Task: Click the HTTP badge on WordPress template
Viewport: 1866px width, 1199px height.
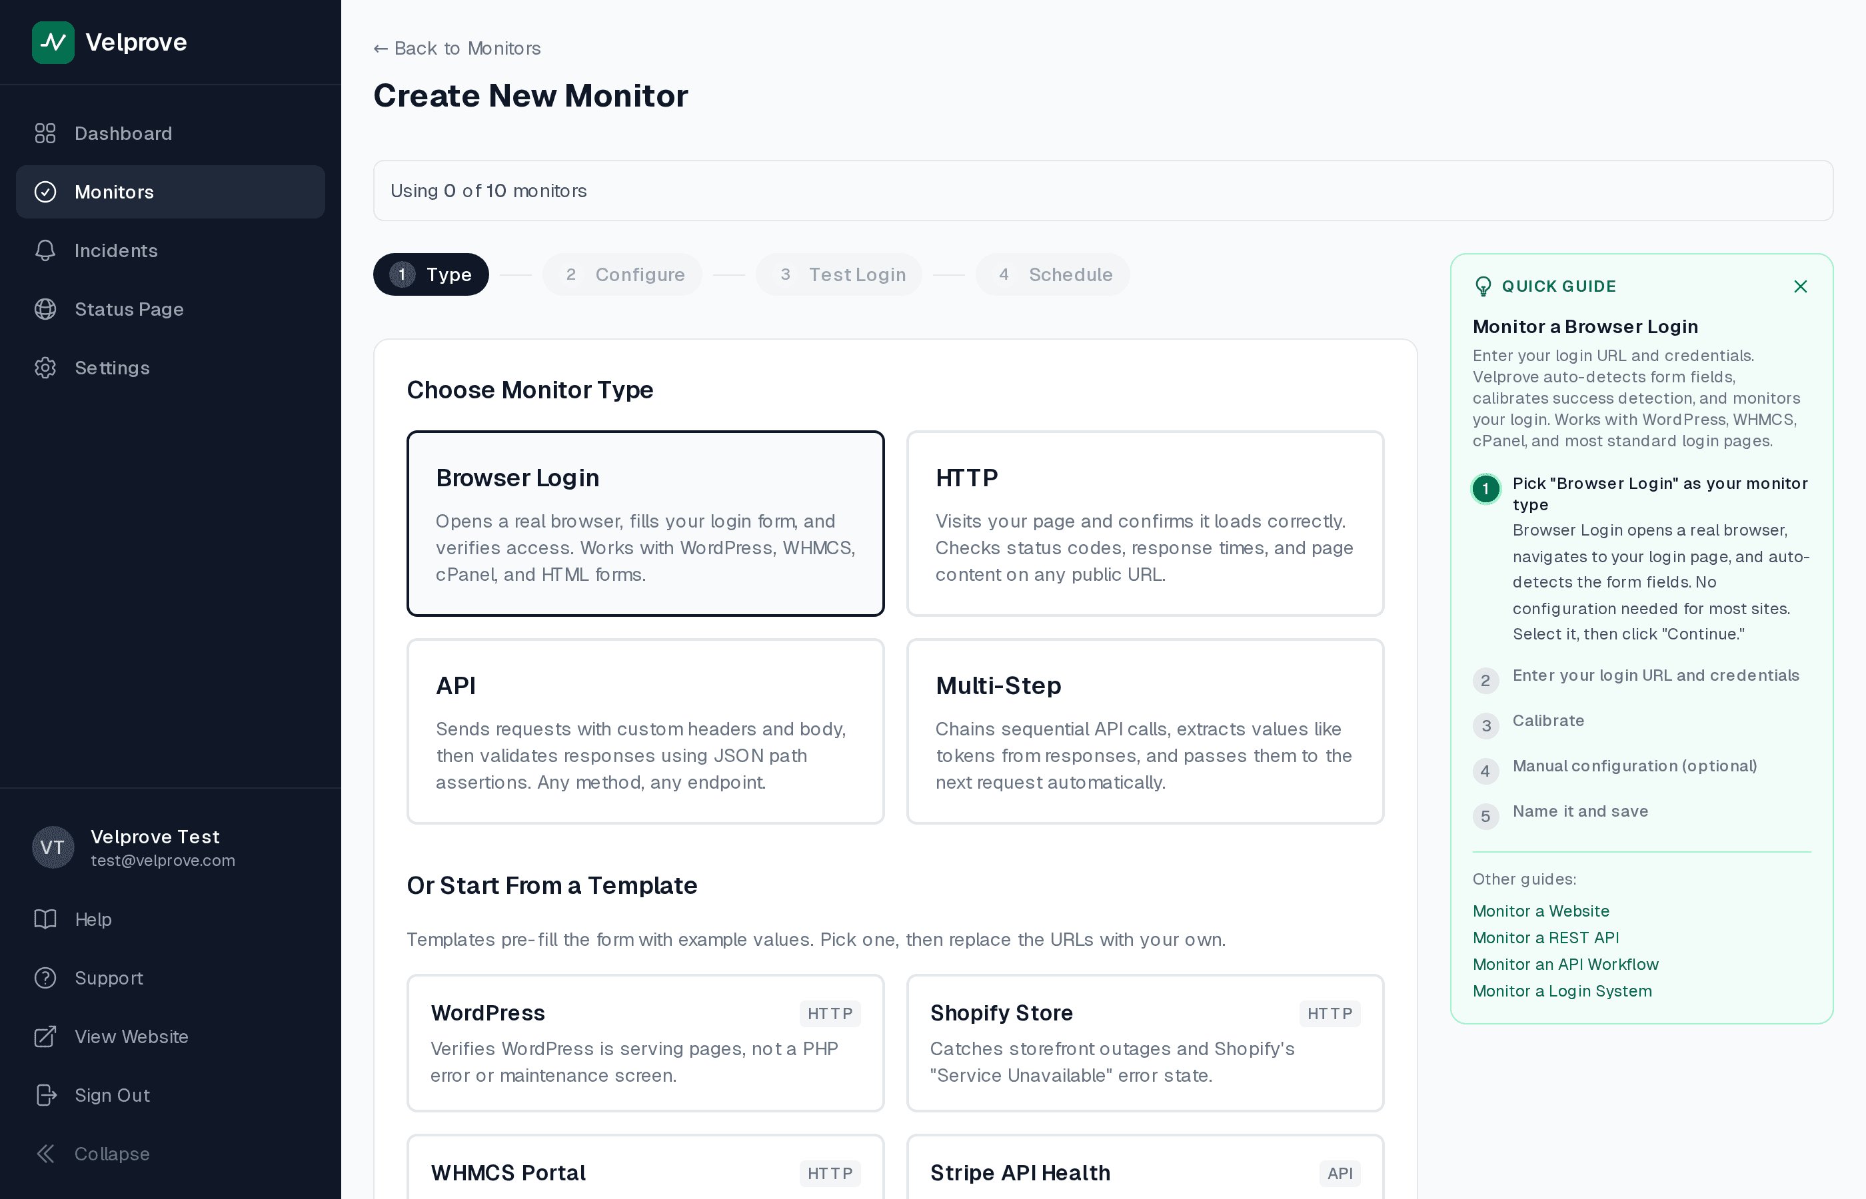Action: pos(830,1014)
